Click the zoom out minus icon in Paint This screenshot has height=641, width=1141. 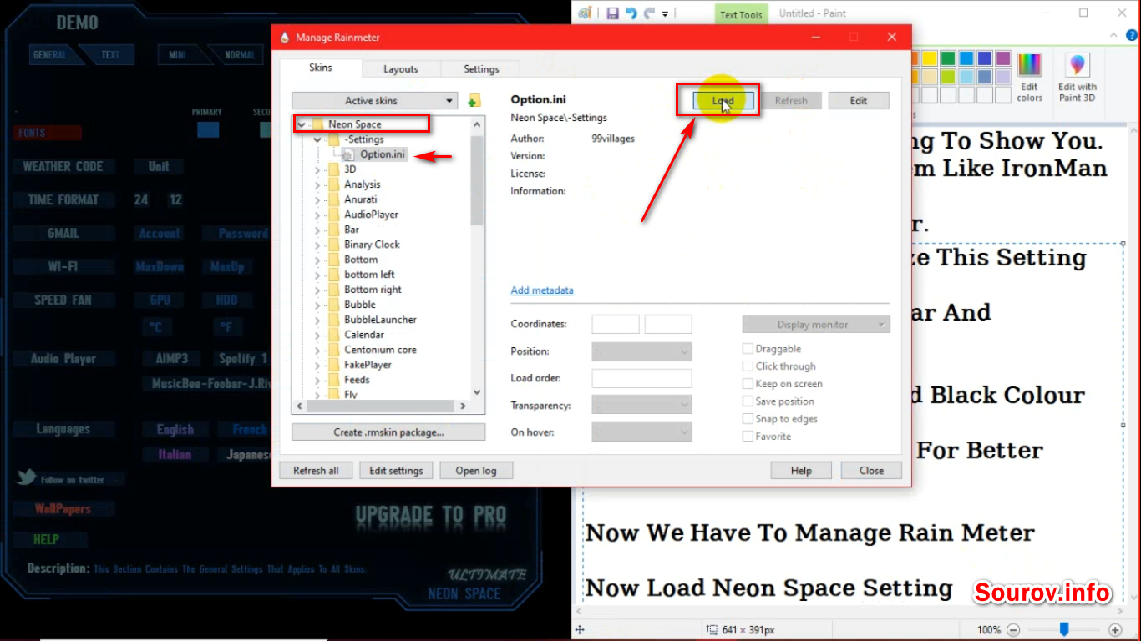tap(1013, 629)
